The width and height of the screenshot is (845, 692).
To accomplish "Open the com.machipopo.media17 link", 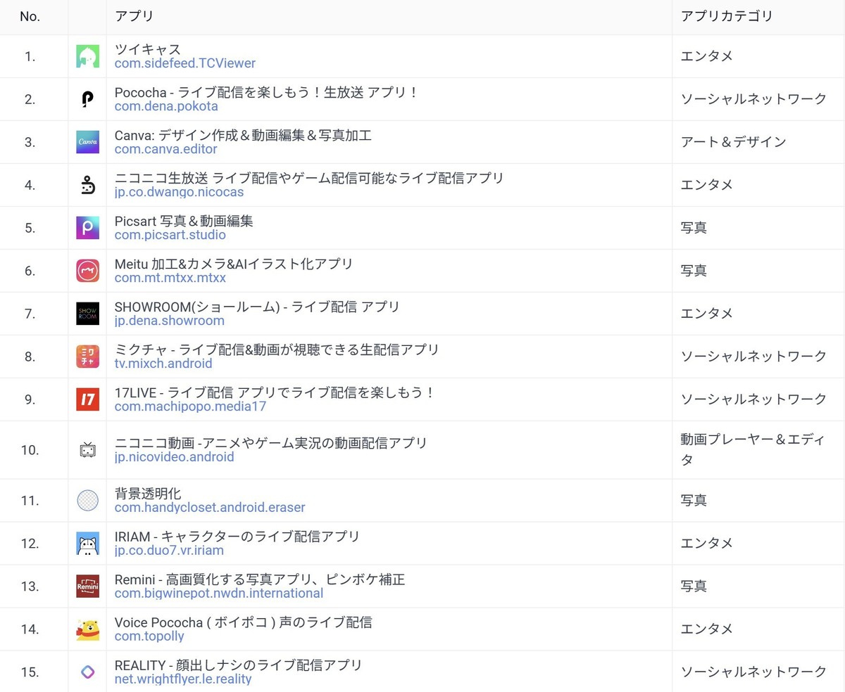I will coord(191,406).
